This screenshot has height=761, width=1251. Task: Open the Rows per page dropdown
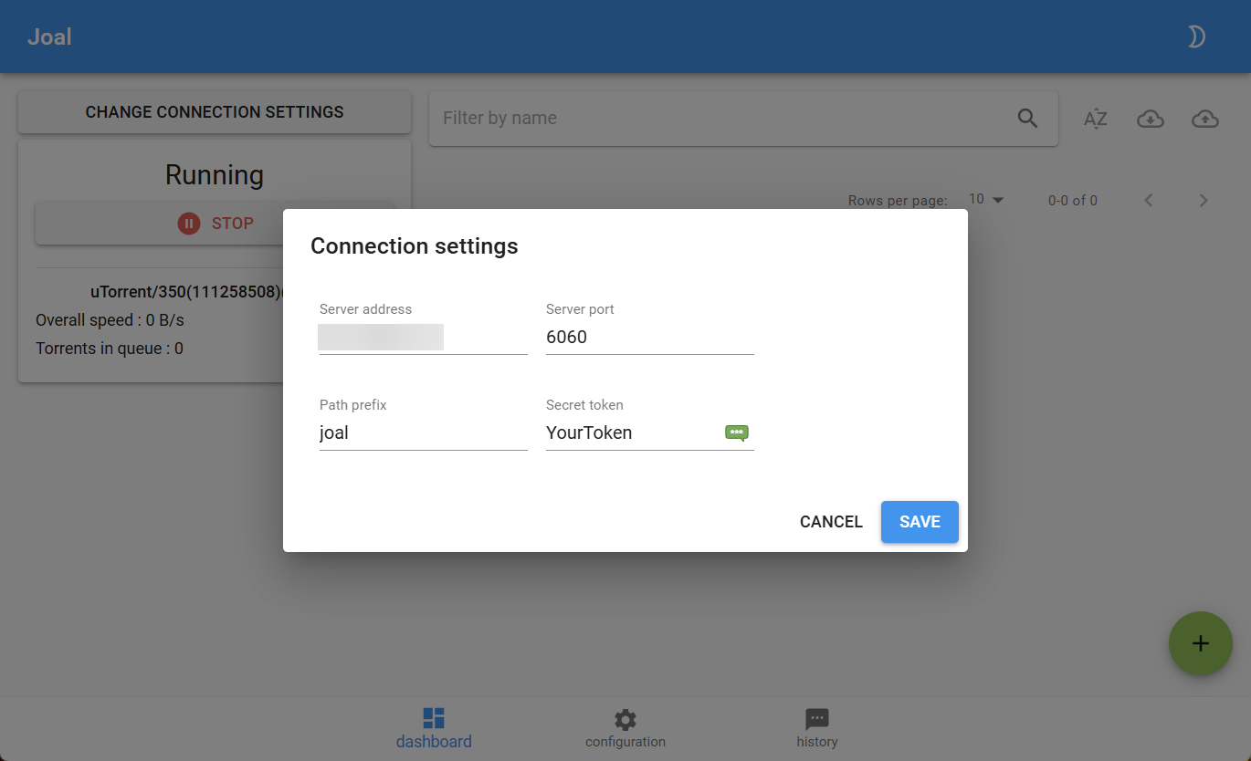click(985, 200)
